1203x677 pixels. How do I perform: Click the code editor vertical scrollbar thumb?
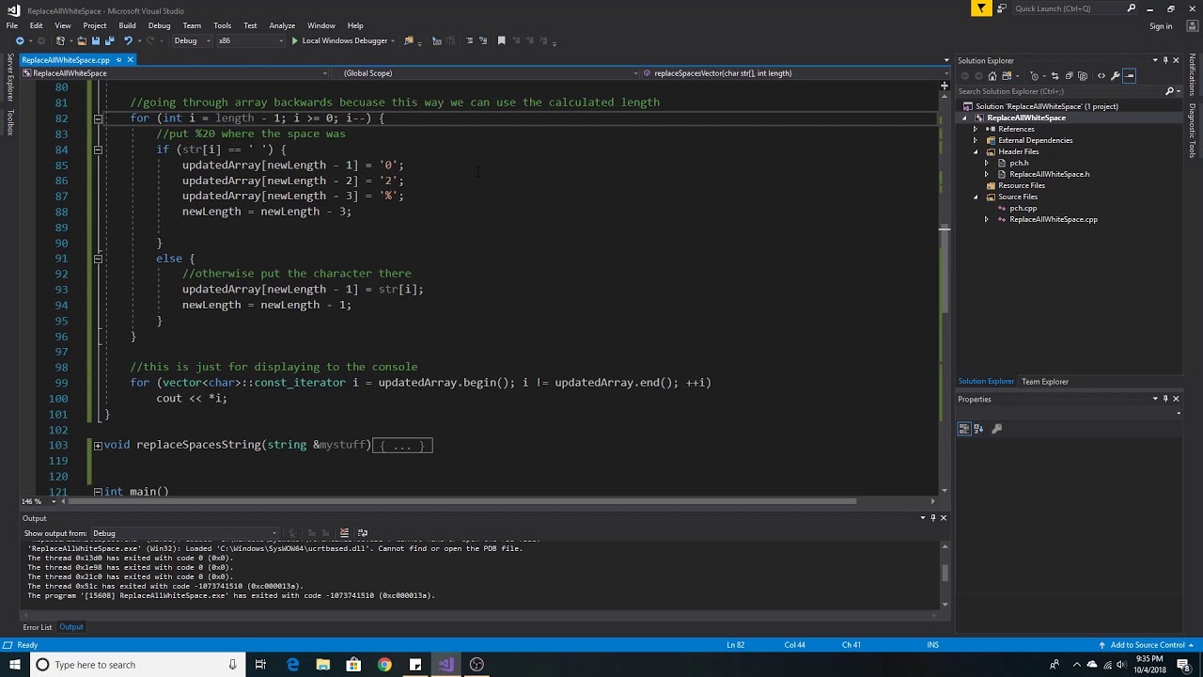944,268
